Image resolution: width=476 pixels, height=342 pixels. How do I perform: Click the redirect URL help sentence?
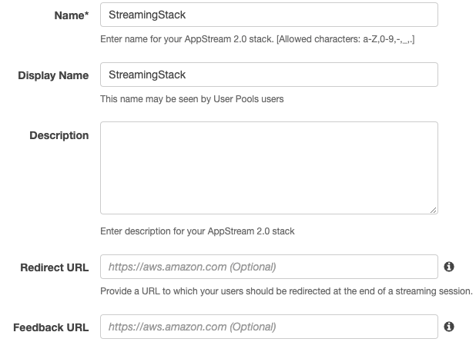click(x=286, y=291)
